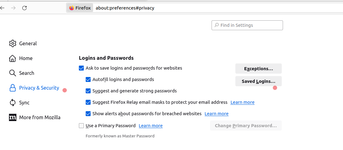Go back with the back arrow
This screenshot has width=343, height=150.
click(2, 8)
